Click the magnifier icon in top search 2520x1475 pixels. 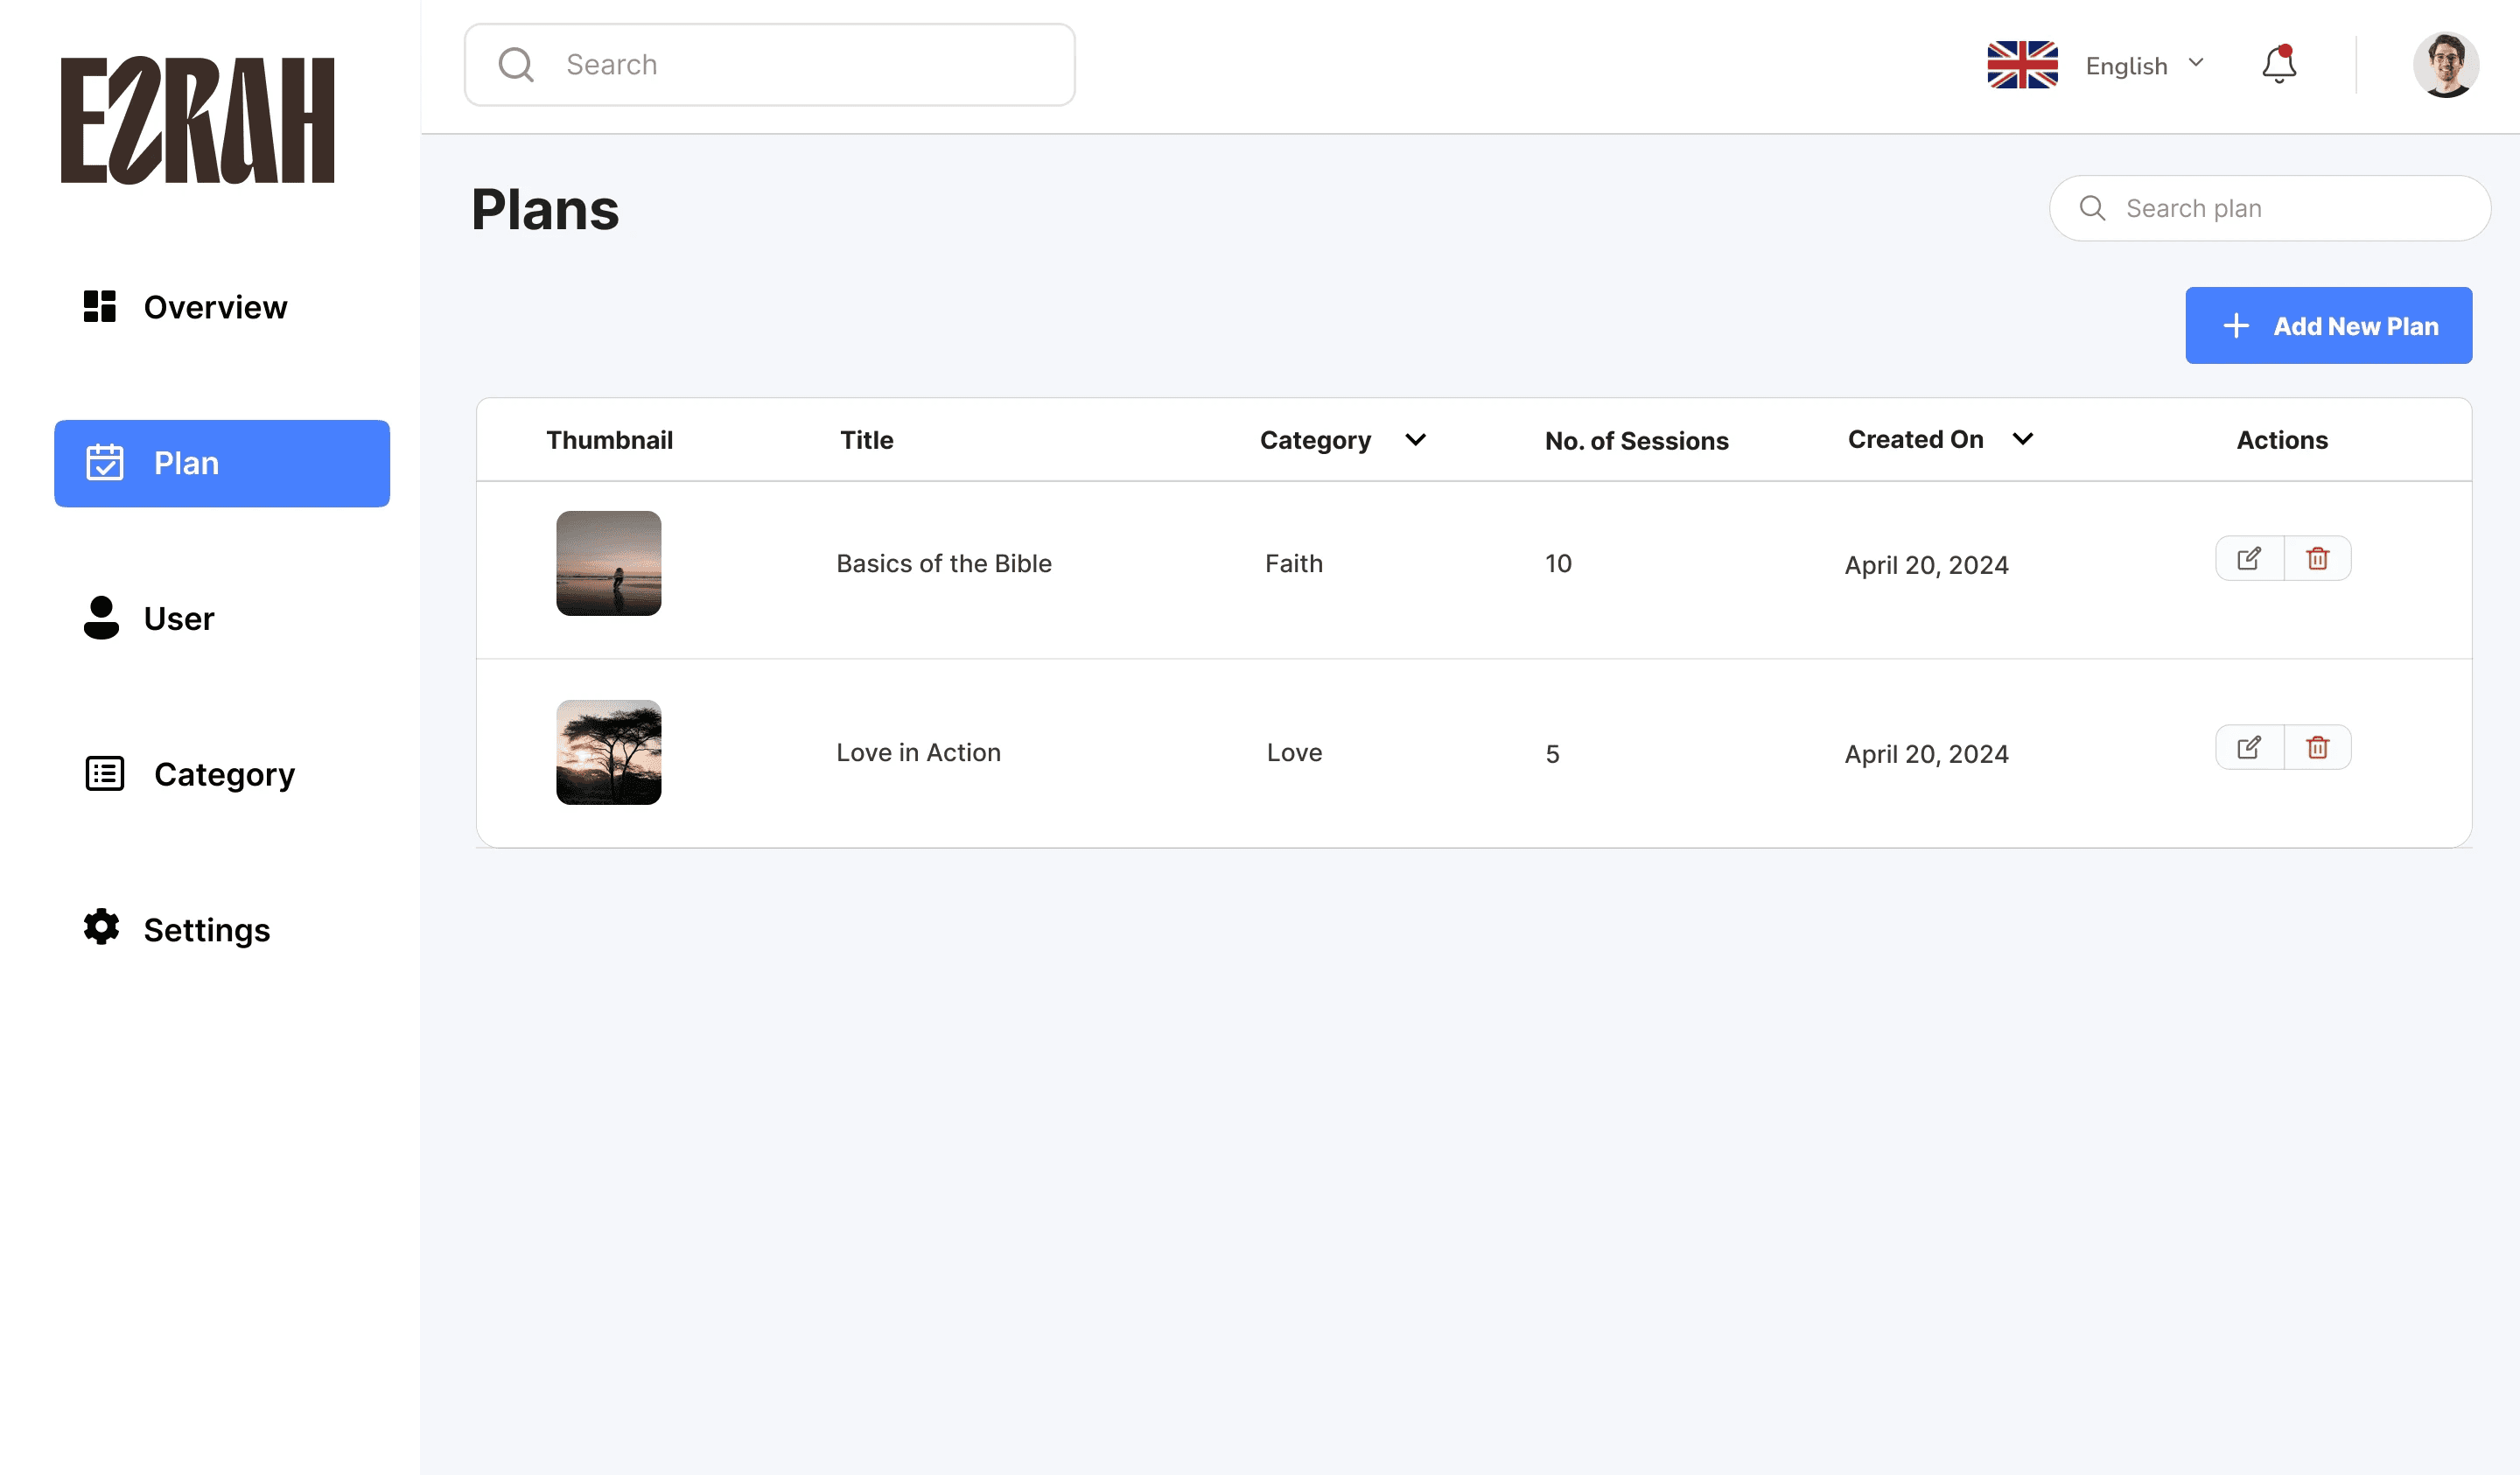(x=516, y=65)
